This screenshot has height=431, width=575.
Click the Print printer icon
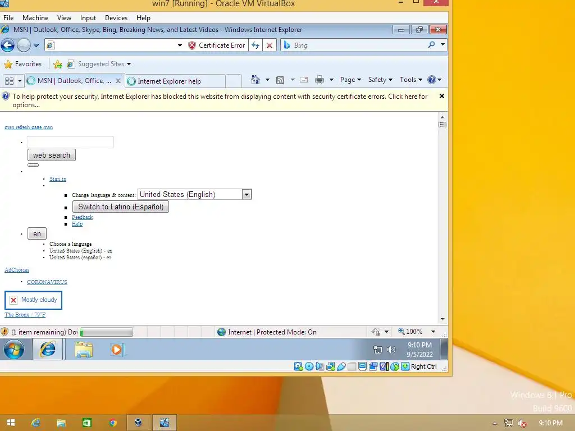pyautogui.click(x=320, y=80)
